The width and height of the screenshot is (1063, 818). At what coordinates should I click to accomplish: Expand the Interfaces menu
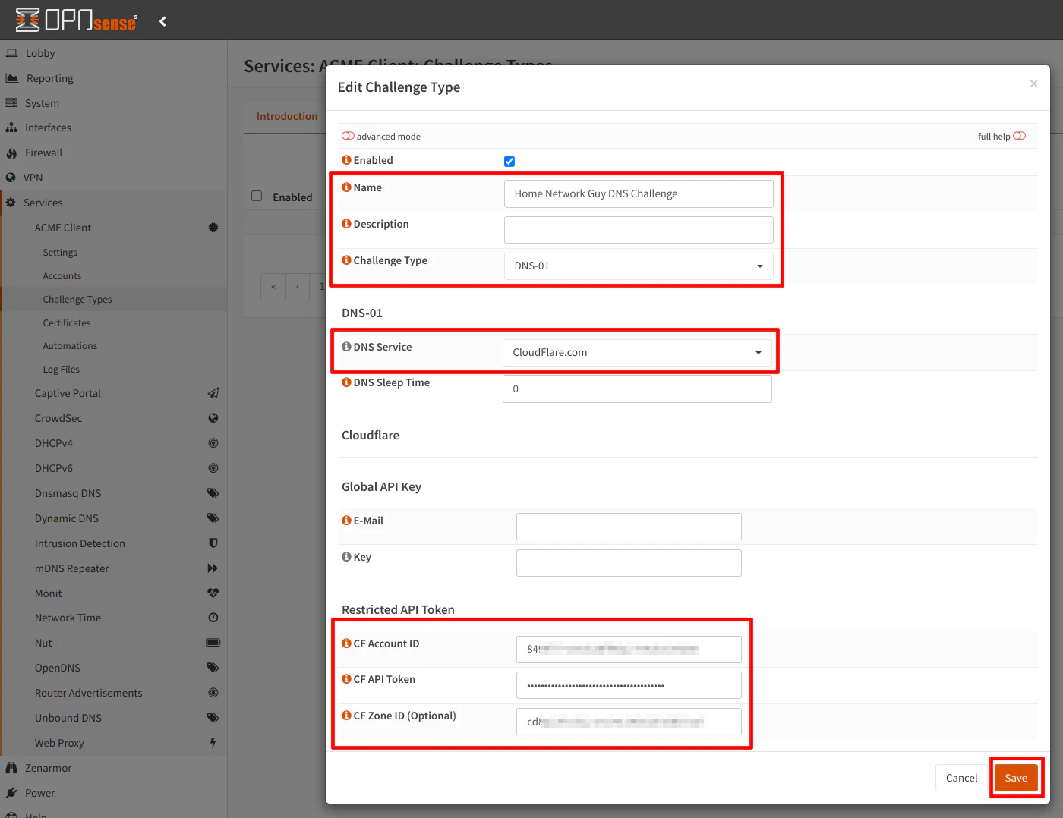pyautogui.click(x=114, y=127)
